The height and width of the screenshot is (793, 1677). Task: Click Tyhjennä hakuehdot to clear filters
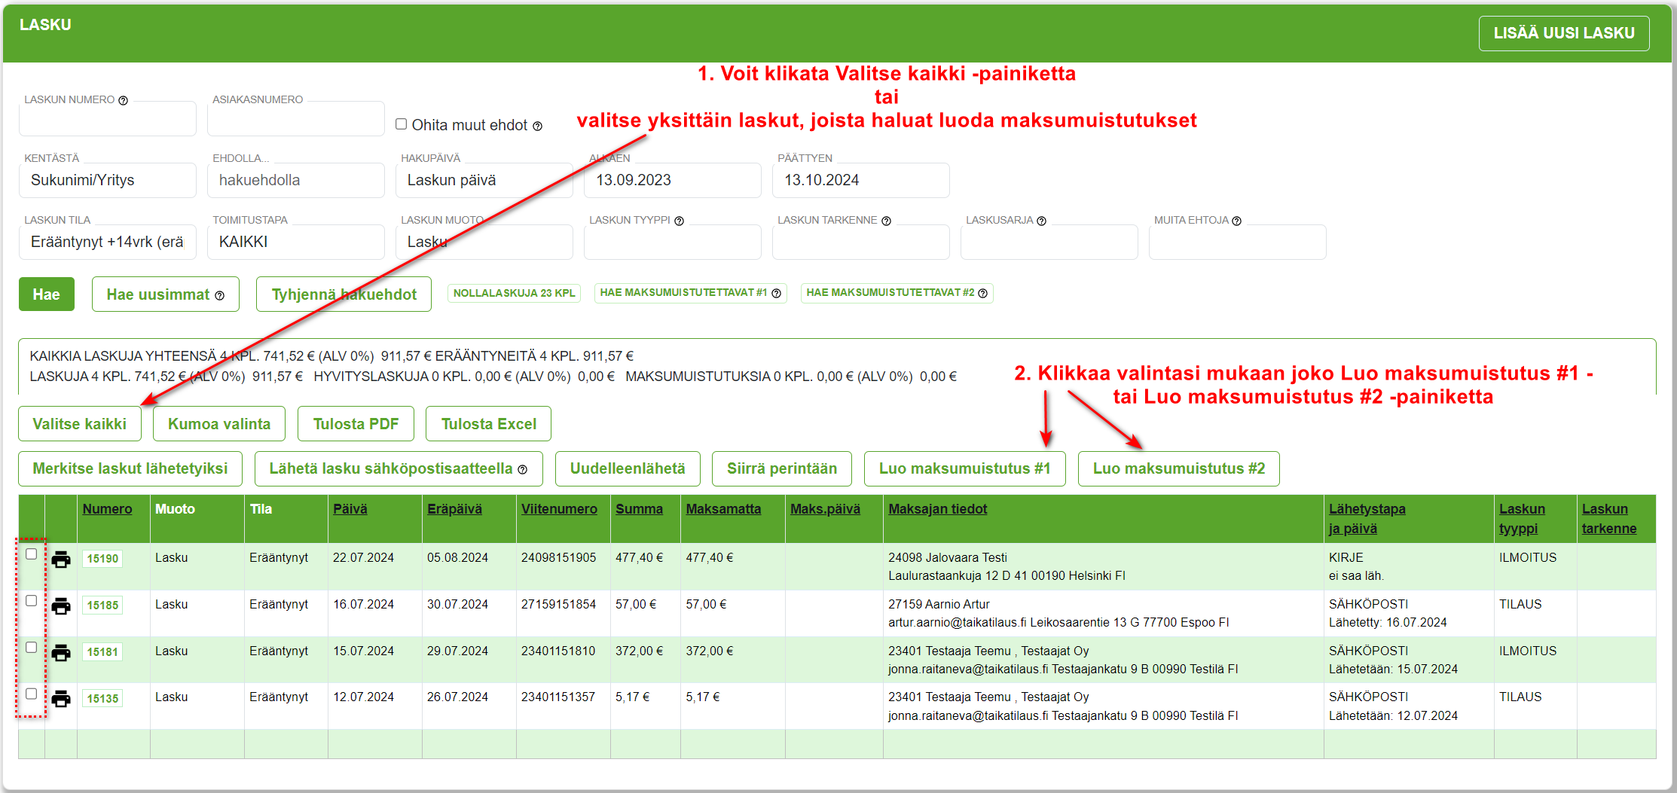tap(344, 294)
